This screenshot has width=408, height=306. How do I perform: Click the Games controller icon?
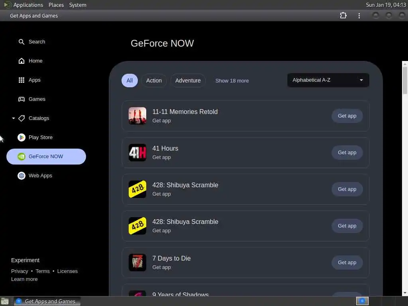point(22,99)
